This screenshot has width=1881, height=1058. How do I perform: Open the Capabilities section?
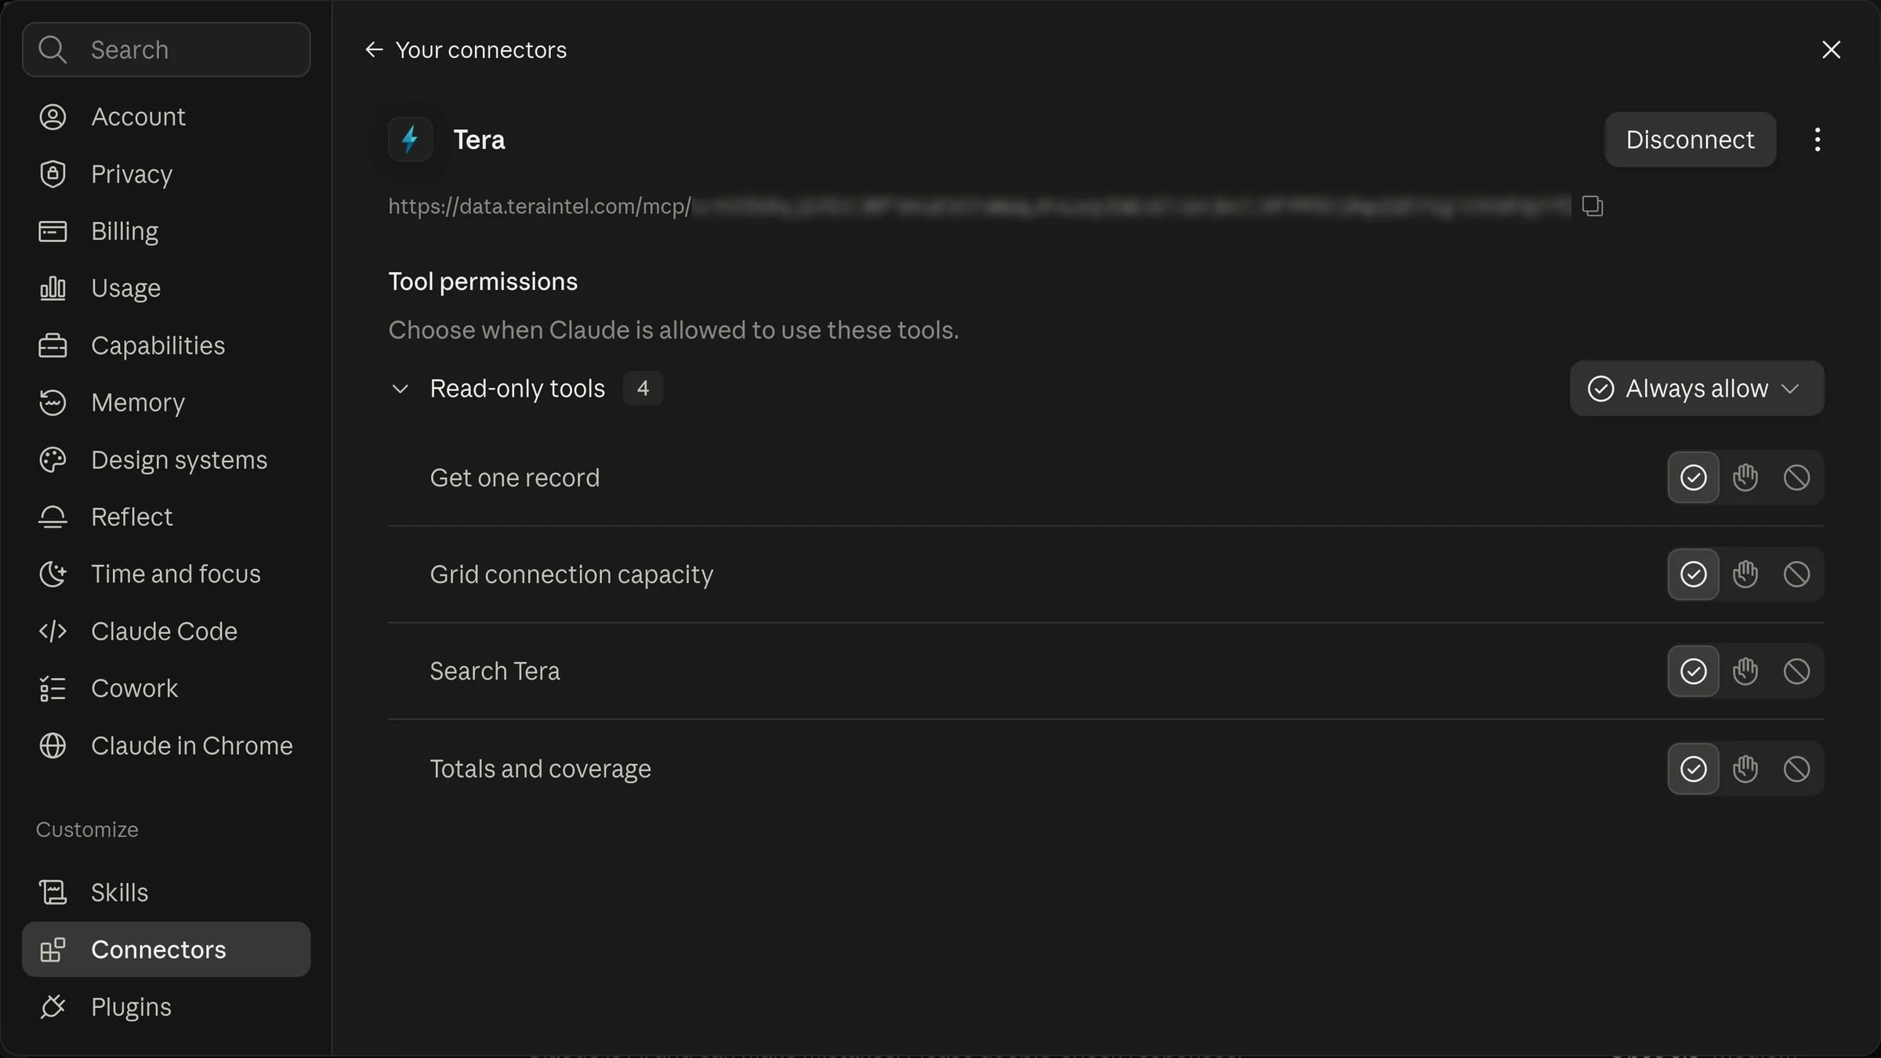tap(166, 346)
